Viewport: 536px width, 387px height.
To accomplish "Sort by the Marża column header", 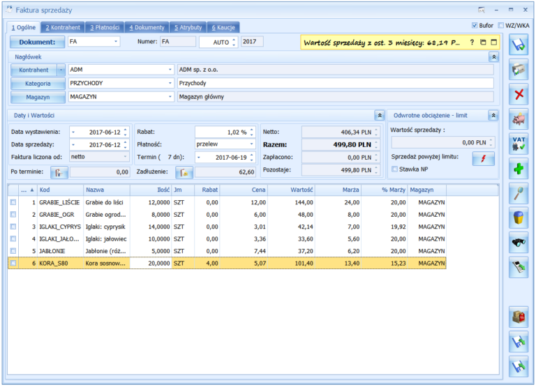I will [x=338, y=190].
